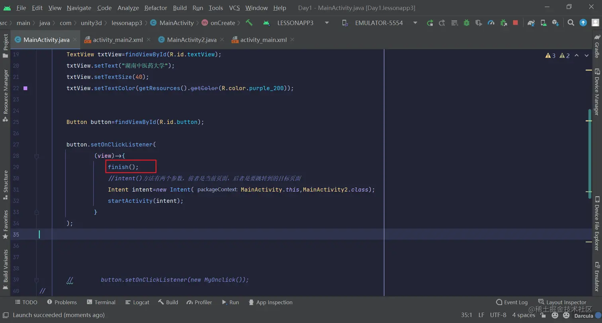The width and height of the screenshot is (602, 323).
Task: Click the onCreate breadcrumb
Action: coord(219,23)
